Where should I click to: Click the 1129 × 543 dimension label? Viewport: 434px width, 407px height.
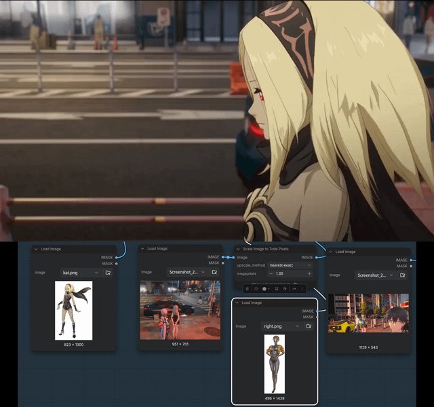click(x=368, y=347)
